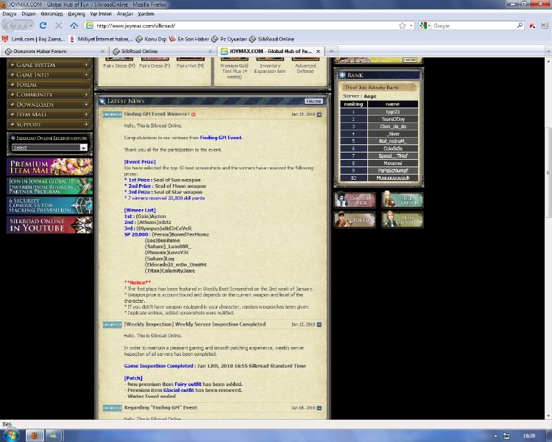Collapse the Regarding Finding GM Event post
The image size is (552, 442).
coord(319,408)
